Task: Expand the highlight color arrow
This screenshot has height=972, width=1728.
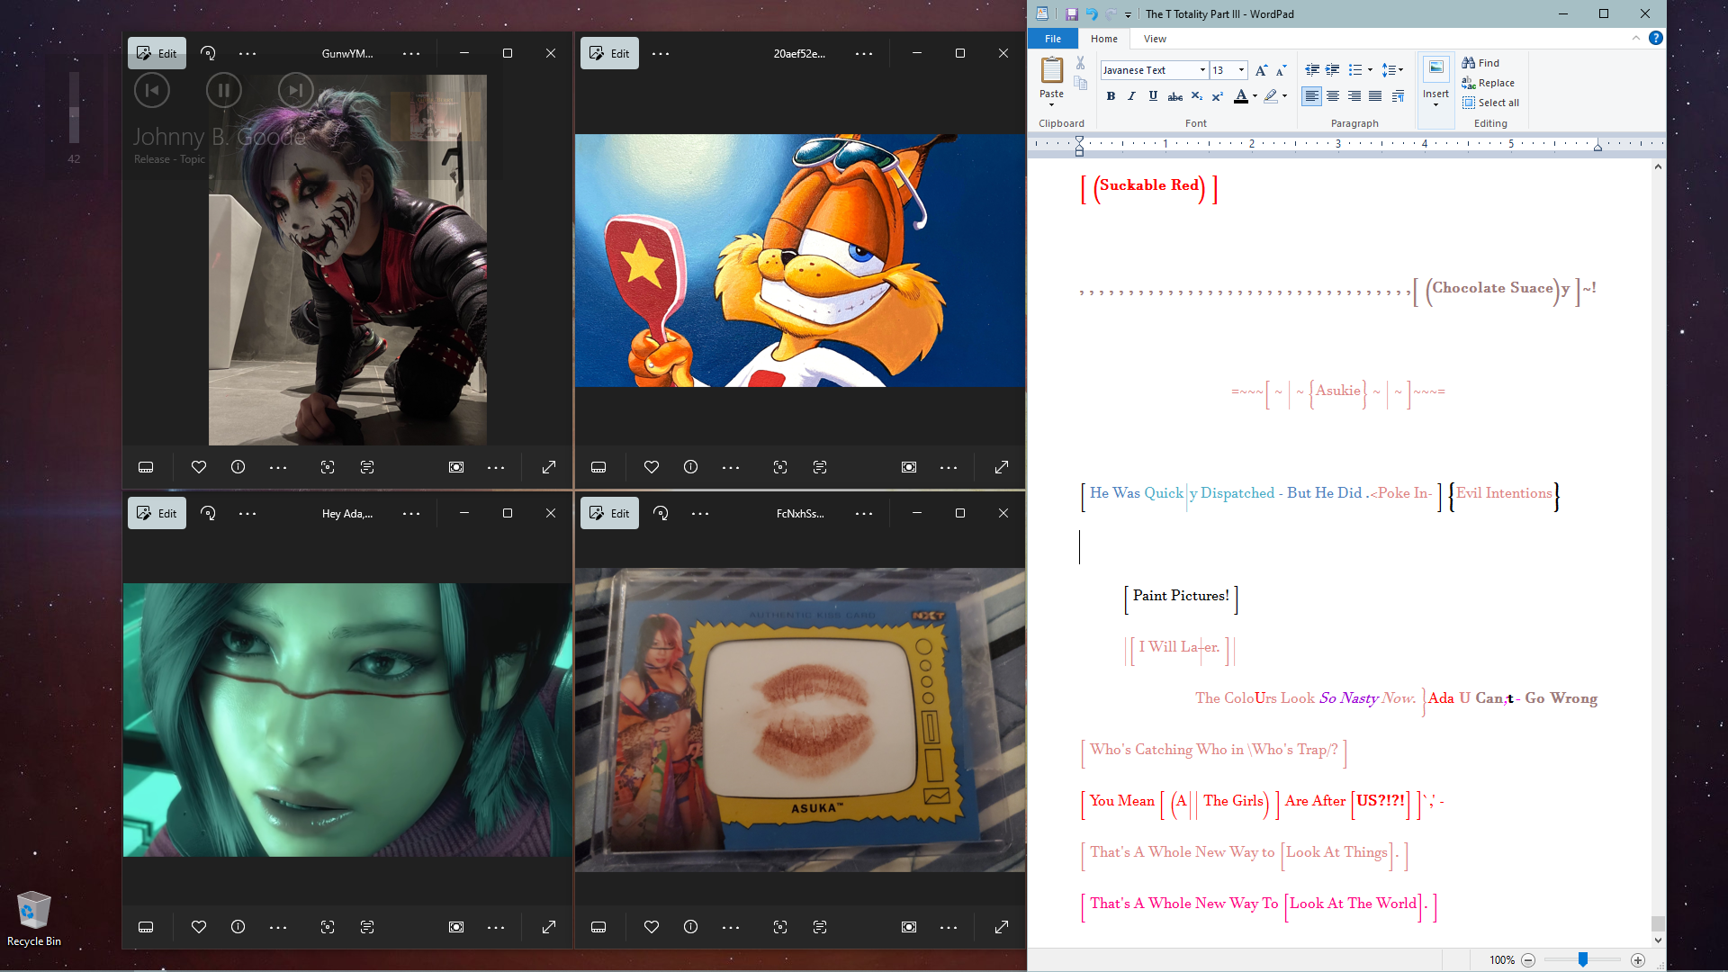Action: tap(1284, 96)
